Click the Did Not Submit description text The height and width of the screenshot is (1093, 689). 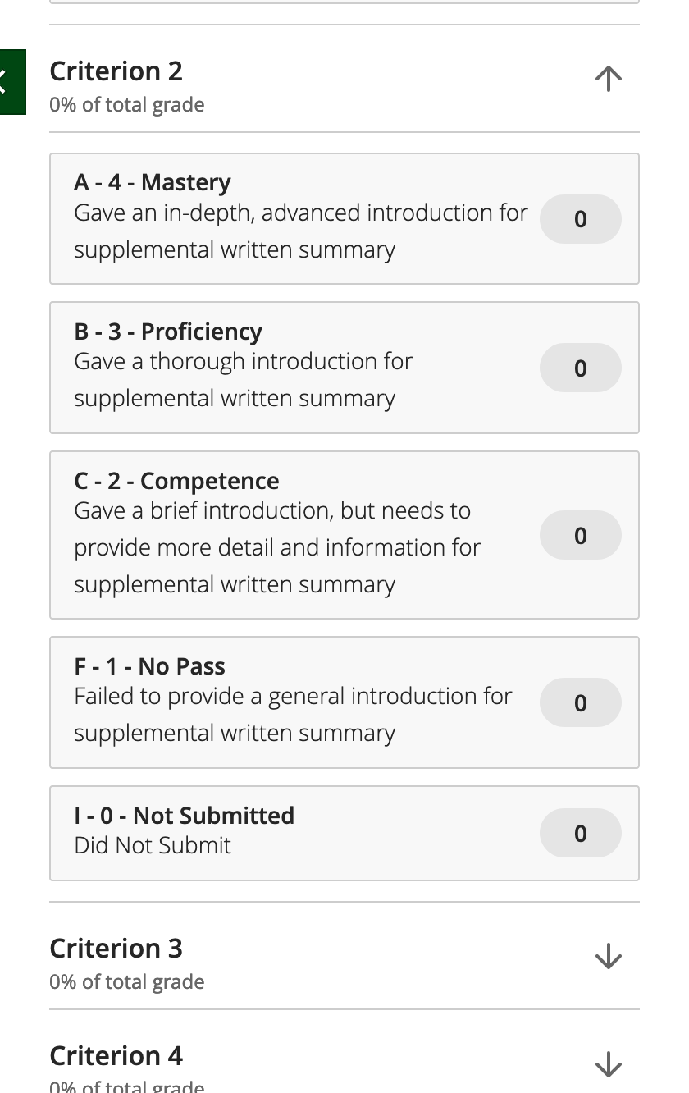153,845
